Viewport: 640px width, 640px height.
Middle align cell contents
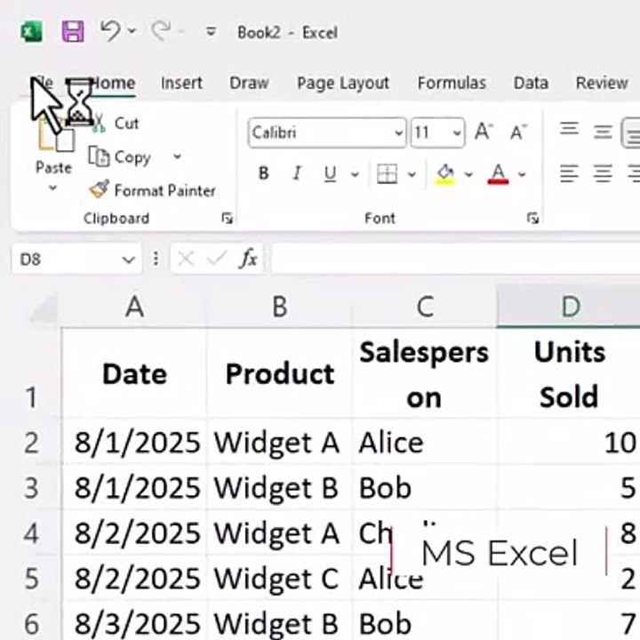coord(603,132)
